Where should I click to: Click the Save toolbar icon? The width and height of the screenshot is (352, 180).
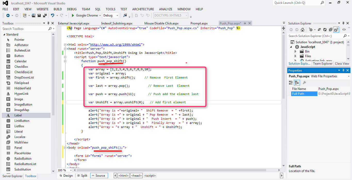39,15
